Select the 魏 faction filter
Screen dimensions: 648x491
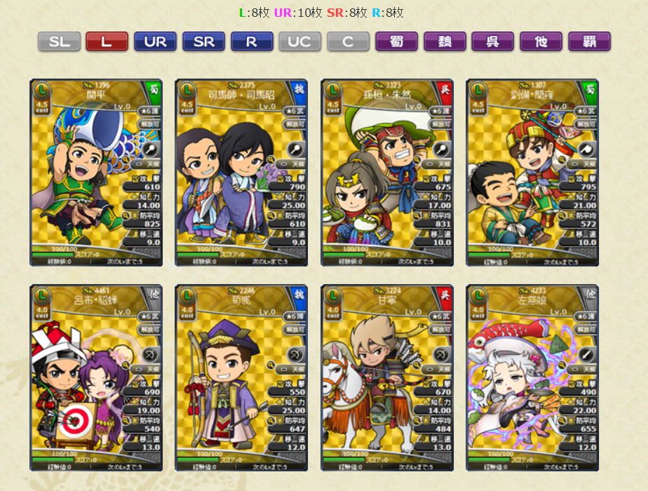point(445,42)
